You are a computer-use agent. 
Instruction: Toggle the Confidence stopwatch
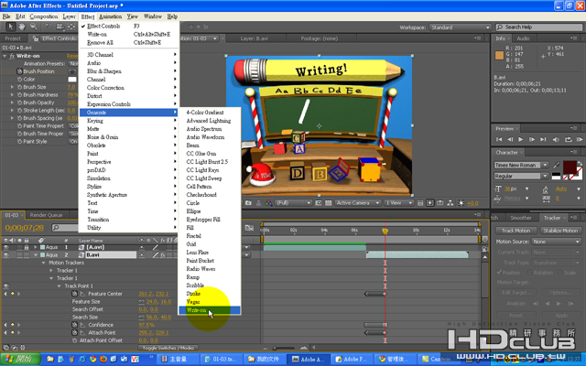click(74, 325)
